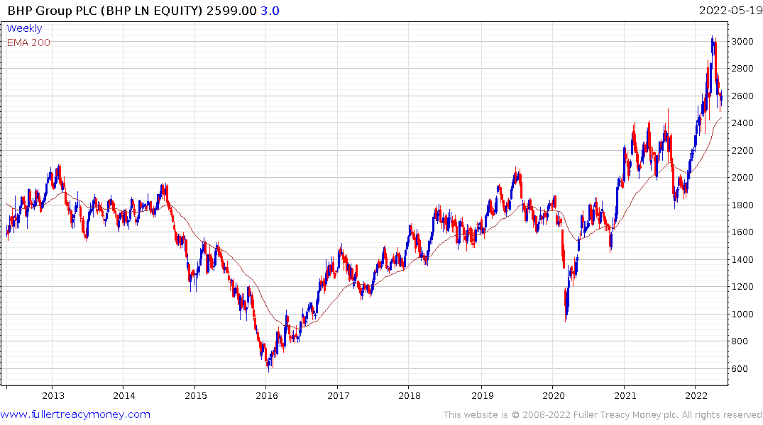Click the 1600 price axis label

pyautogui.click(x=742, y=232)
